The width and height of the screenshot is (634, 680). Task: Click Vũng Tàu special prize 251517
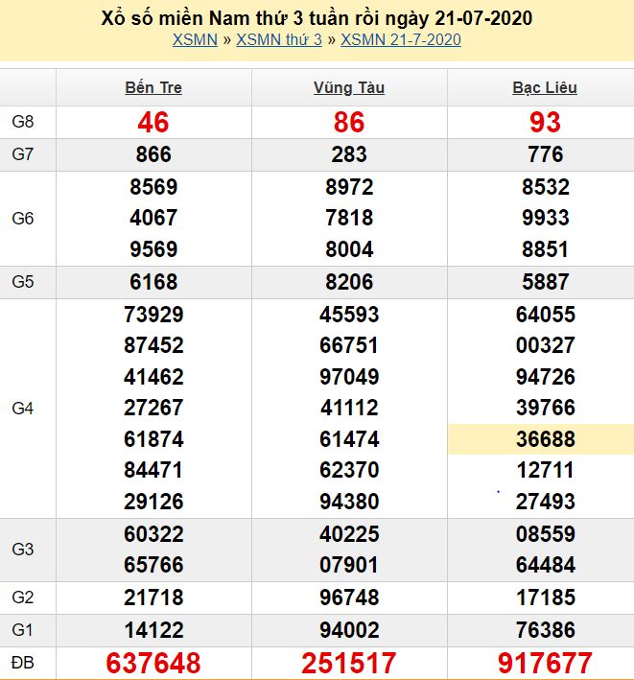click(x=349, y=663)
